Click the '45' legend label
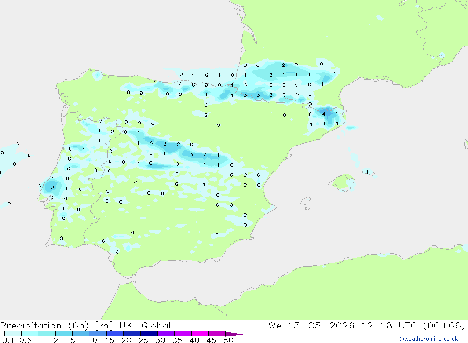Viewport: 468px width, 343px height. tap(212, 340)
